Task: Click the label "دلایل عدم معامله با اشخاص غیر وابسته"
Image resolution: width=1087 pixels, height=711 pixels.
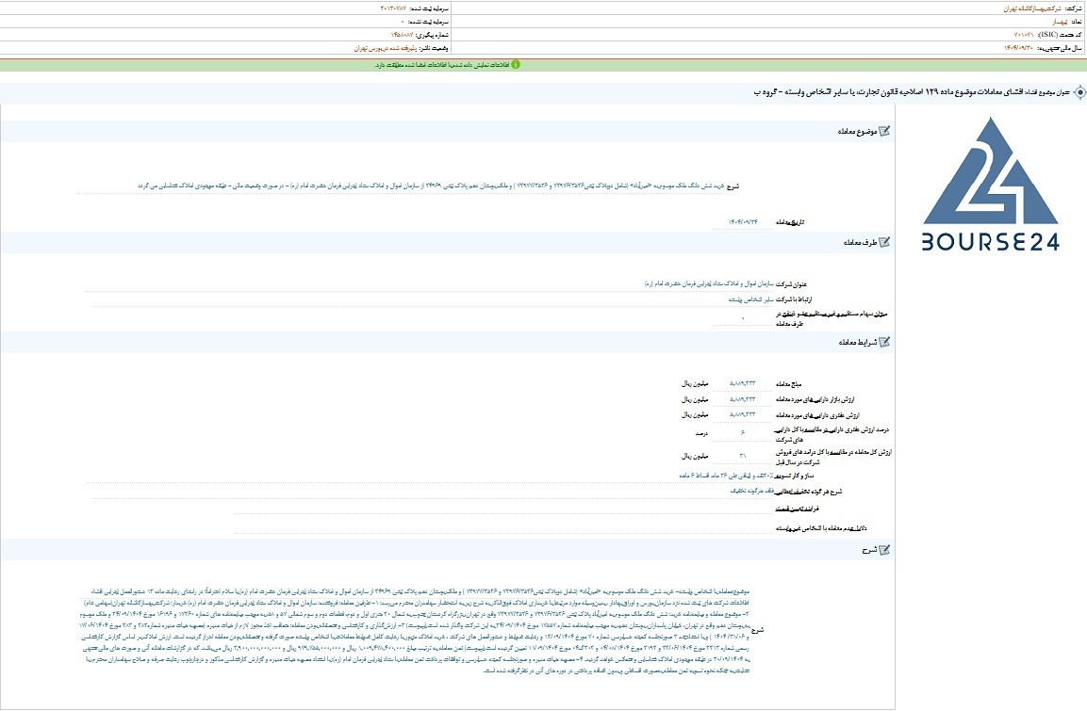Action: coord(821,528)
